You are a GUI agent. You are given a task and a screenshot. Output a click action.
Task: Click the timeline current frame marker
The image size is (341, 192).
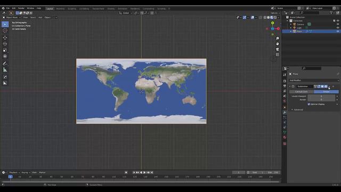(10, 177)
